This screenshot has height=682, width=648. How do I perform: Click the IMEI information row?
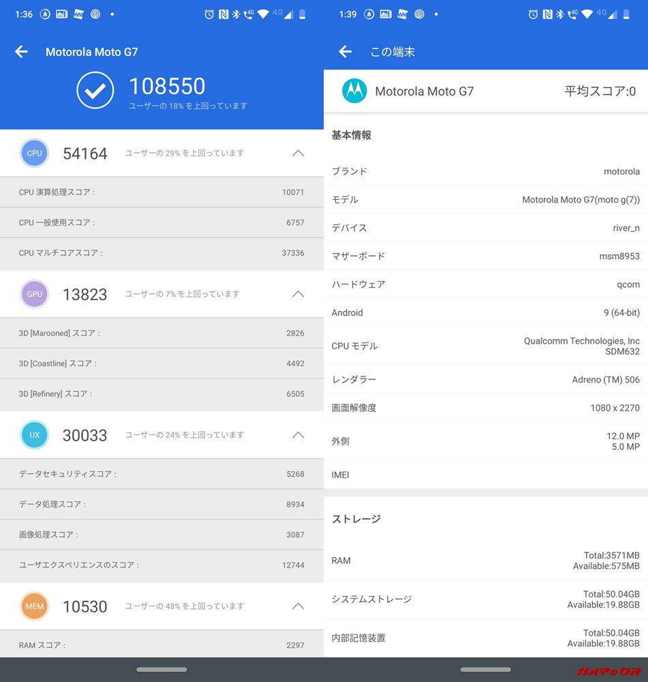point(484,475)
